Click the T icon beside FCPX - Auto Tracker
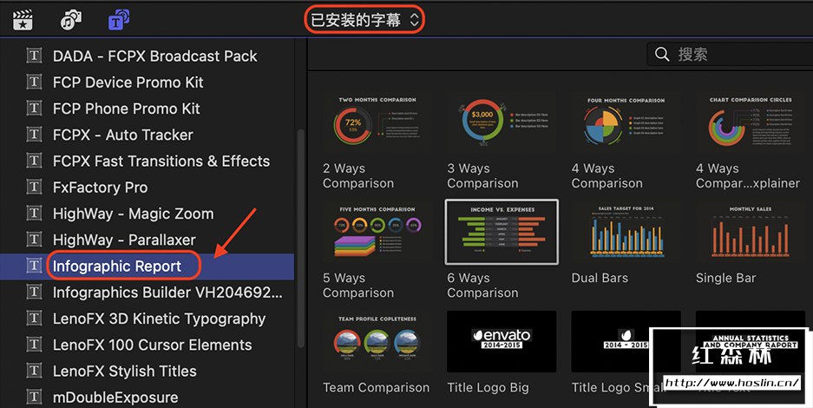The image size is (813, 408). 34,135
